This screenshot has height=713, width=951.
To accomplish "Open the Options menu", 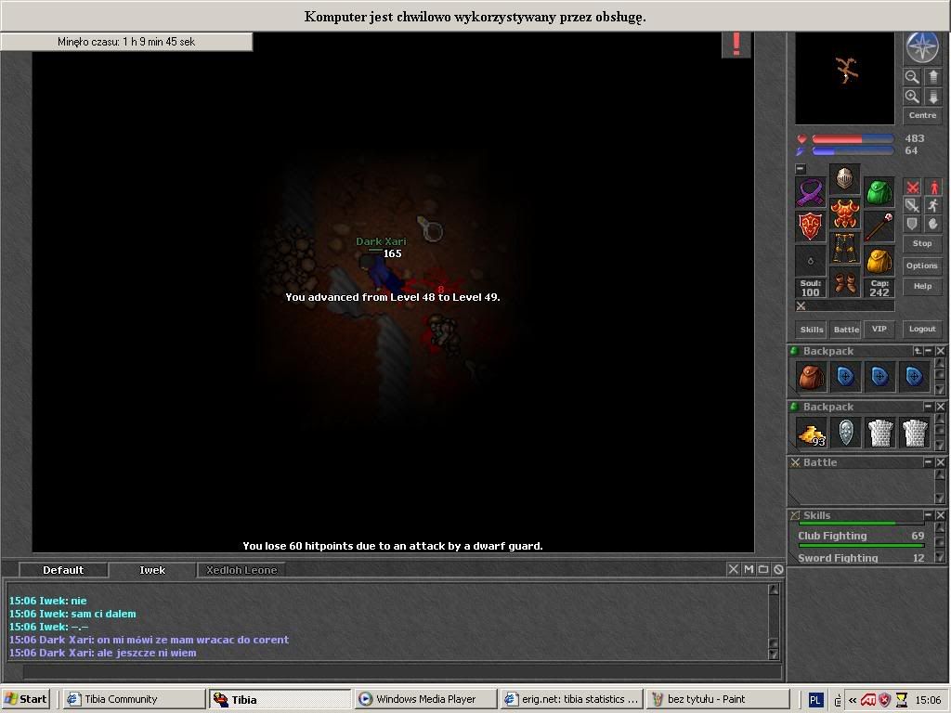I will pos(922,266).
